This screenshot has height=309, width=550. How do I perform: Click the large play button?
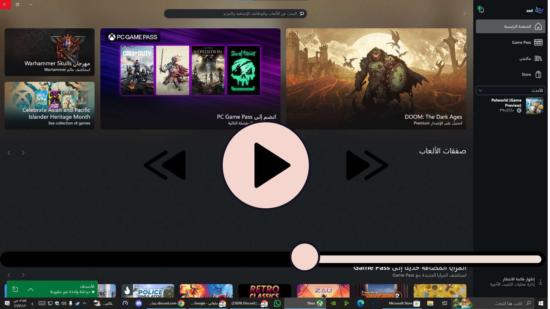point(266,165)
